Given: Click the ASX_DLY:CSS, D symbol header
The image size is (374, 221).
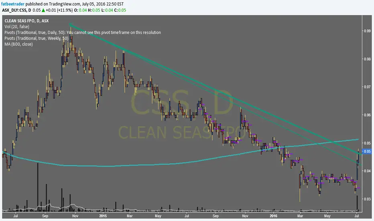Looking at the screenshot, I should 16,10.
